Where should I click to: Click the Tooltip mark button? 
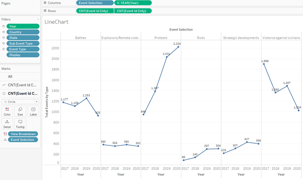pos(20,123)
